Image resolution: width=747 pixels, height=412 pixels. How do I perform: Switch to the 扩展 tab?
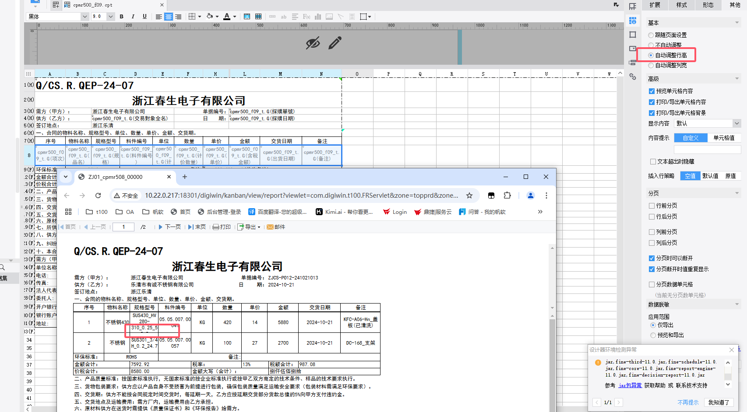click(655, 5)
